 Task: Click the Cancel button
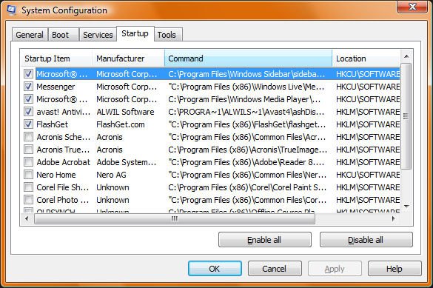click(275, 269)
